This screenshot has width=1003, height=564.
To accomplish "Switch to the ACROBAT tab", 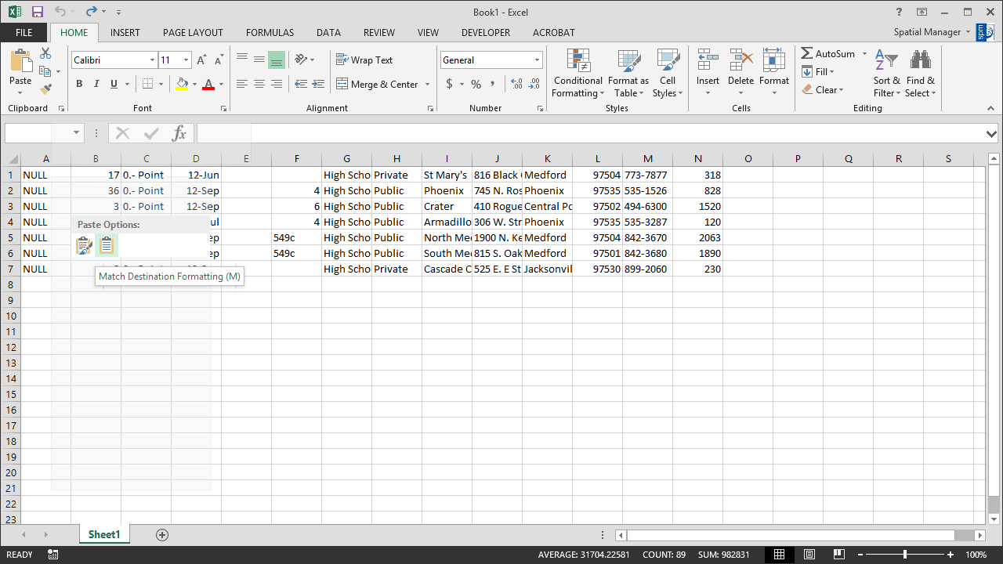I will coord(554,33).
